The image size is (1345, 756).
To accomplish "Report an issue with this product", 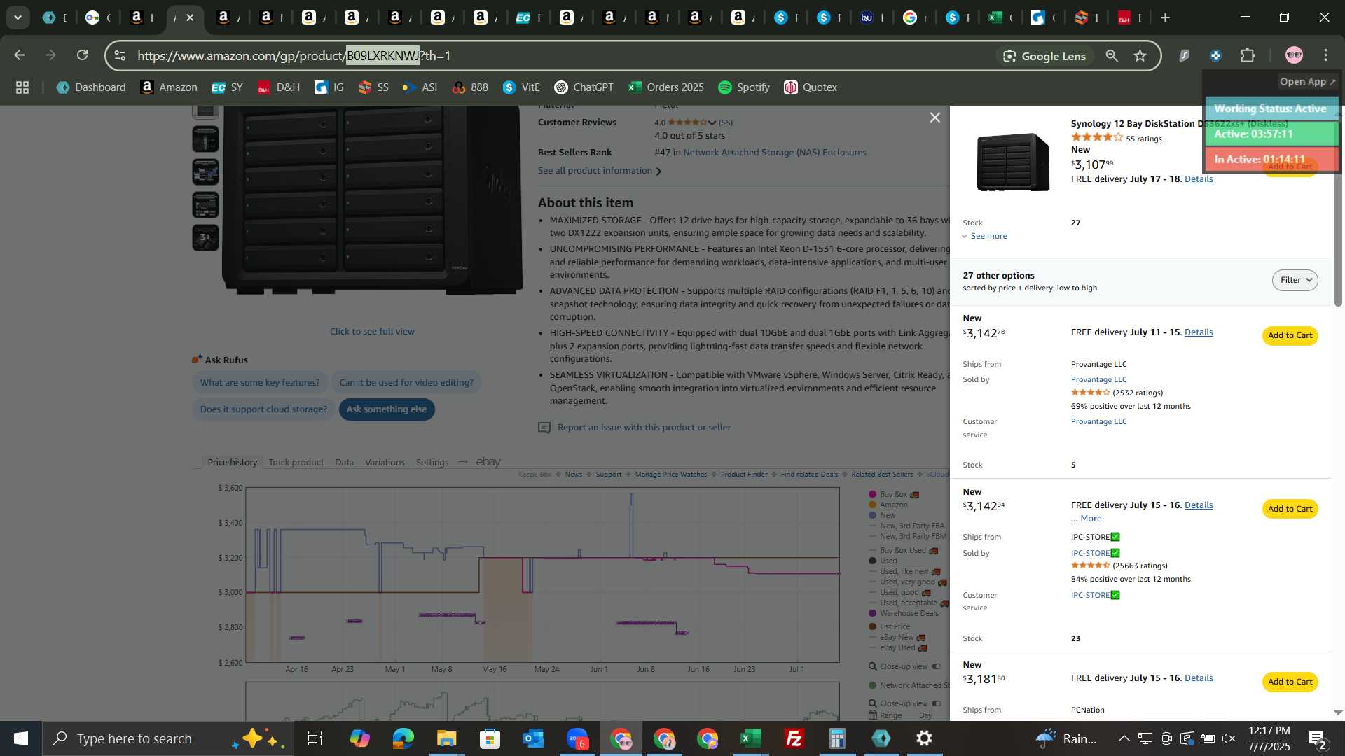I will point(643,428).
